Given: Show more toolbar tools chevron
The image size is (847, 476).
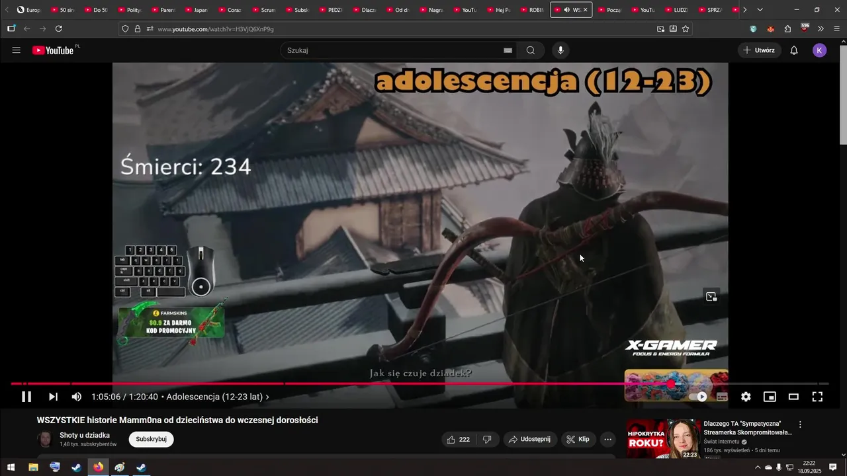Looking at the screenshot, I should tap(821, 29).
